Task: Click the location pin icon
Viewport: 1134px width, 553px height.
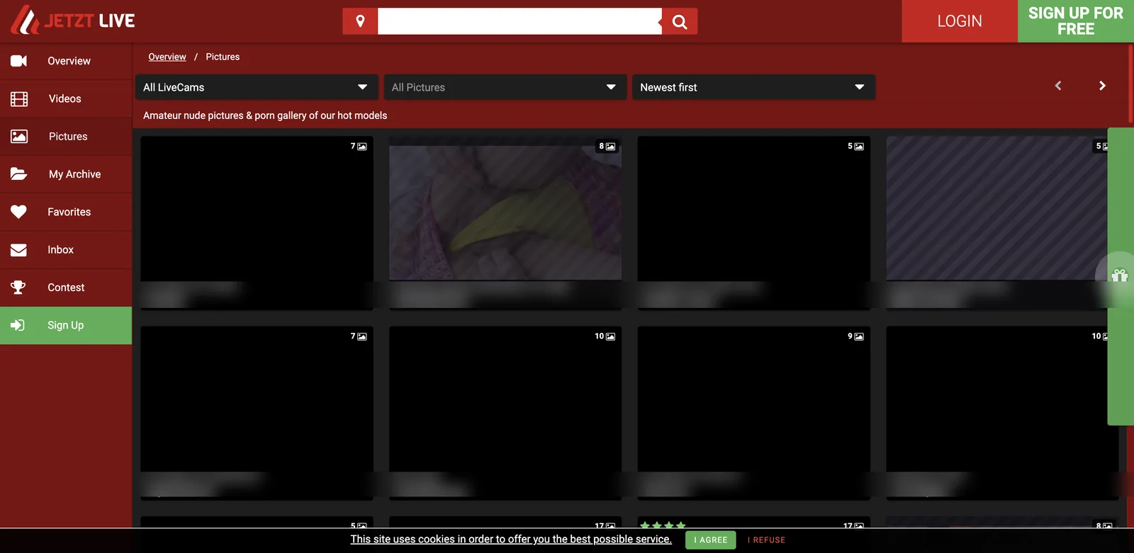Action: point(360,21)
